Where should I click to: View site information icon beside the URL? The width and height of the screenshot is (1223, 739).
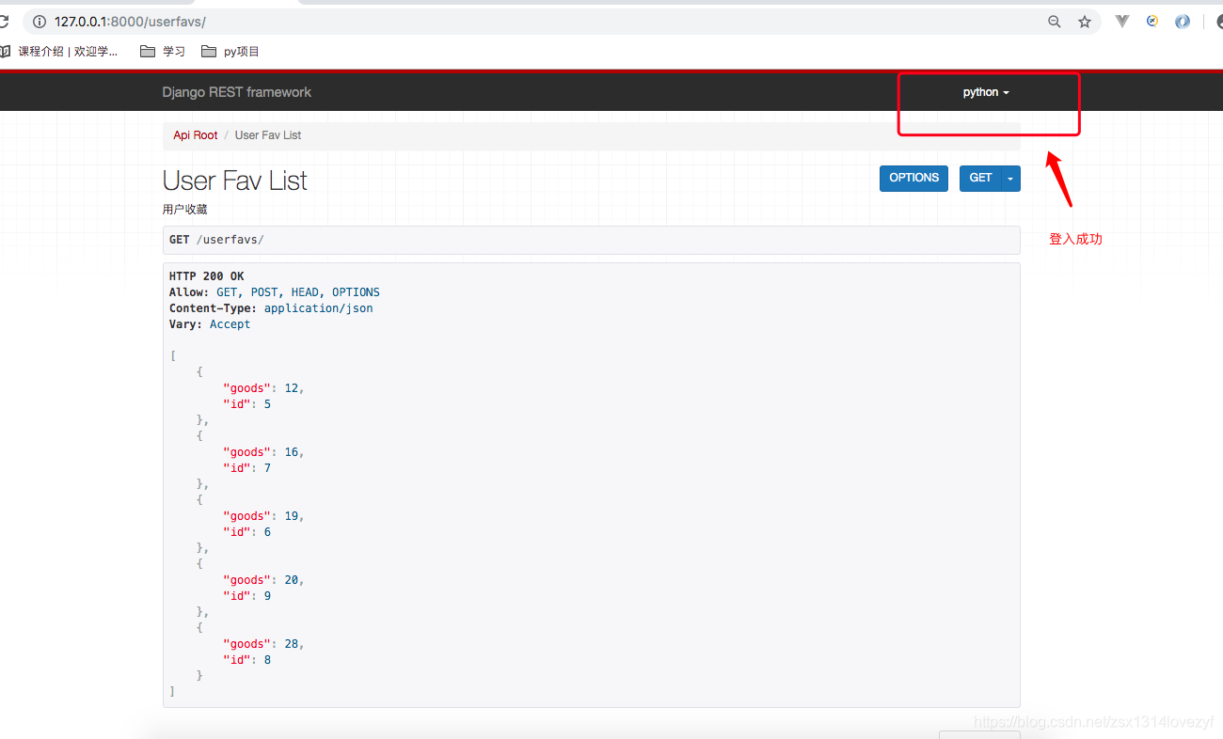40,22
